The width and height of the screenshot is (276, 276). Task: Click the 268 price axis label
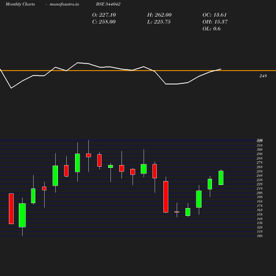tap(259, 167)
